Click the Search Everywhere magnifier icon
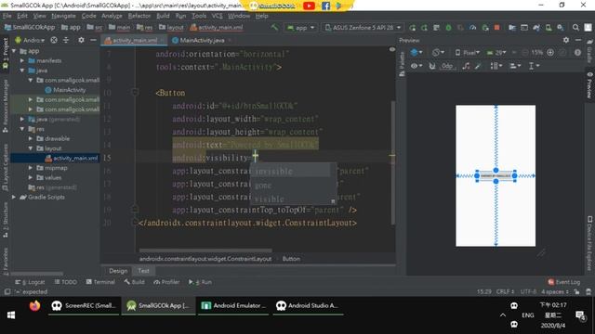The image size is (595, 334). click(x=575, y=28)
